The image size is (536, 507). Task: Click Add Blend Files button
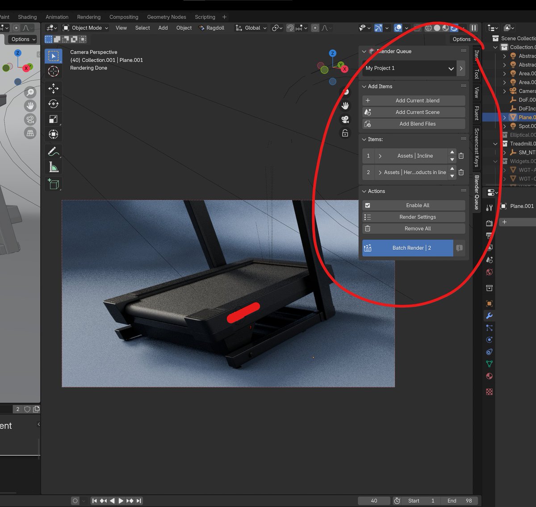[414, 124]
